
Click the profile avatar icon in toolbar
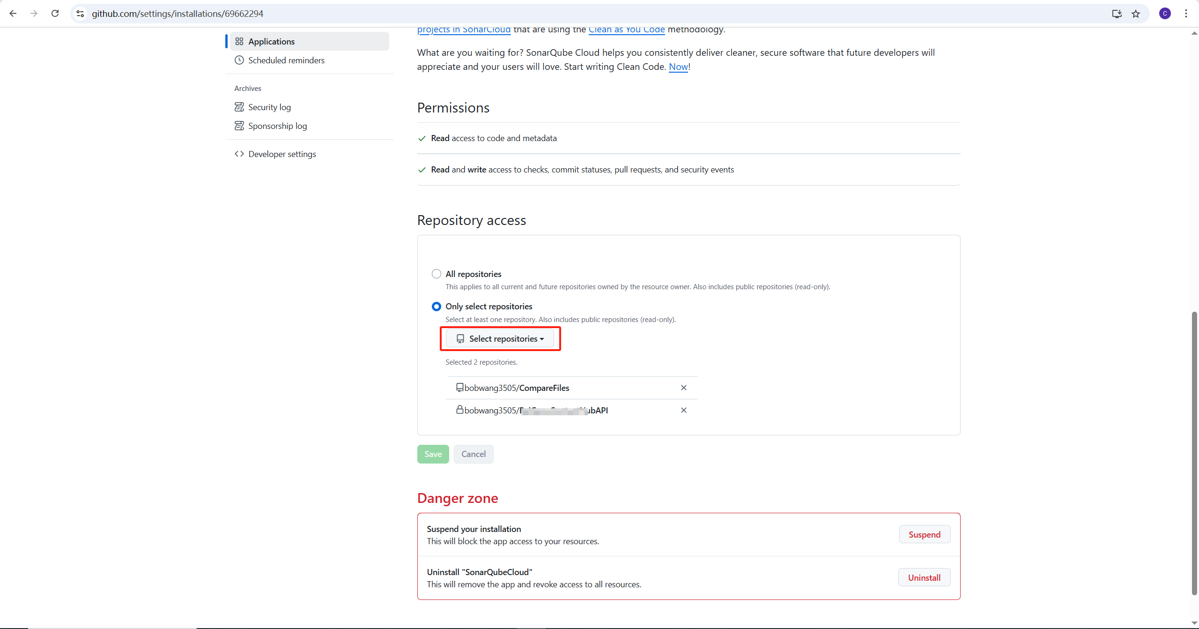[1165, 14]
